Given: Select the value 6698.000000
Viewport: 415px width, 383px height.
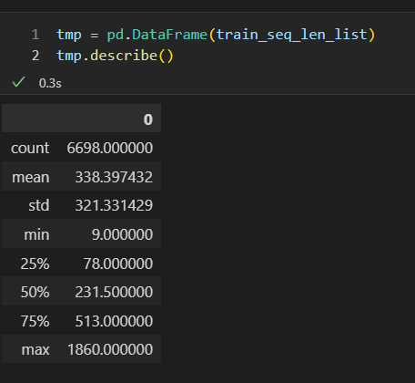Looking at the screenshot, I should click(110, 148).
